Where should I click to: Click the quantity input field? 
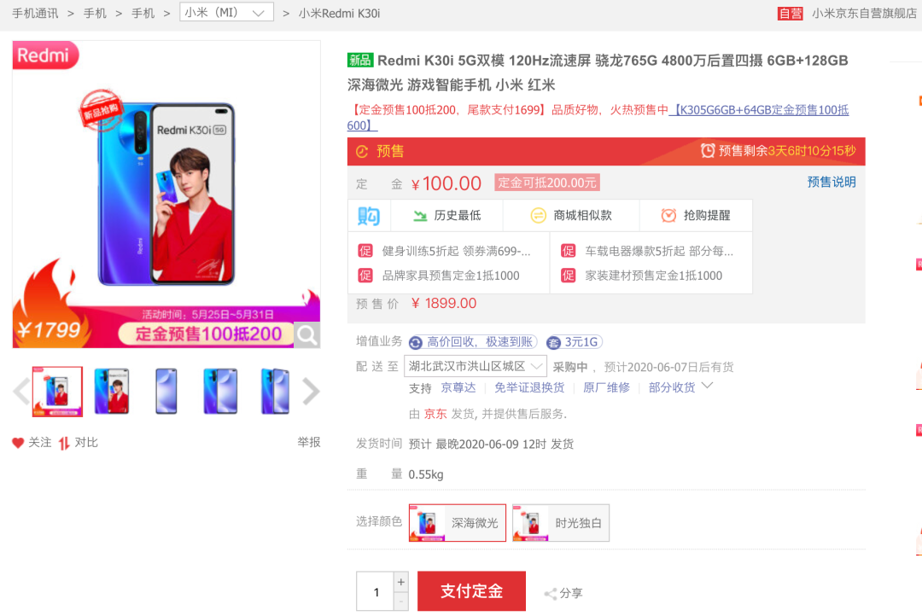point(375,592)
